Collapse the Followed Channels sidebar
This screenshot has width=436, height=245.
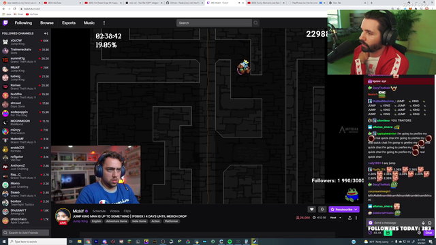point(46,33)
